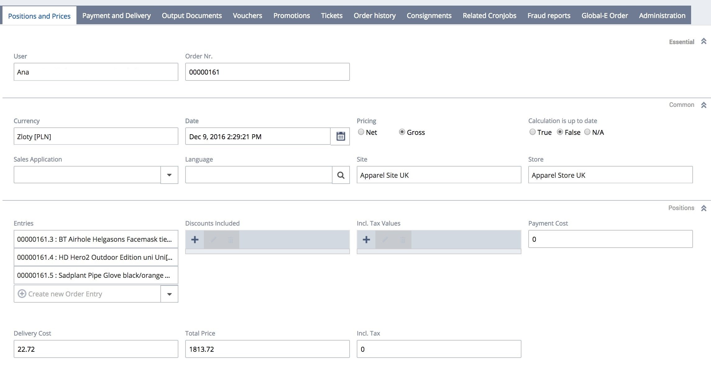Select the Net pricing radio button
Image resolution: width=711 pixels, height=371 pixels.
pos(361,132)
